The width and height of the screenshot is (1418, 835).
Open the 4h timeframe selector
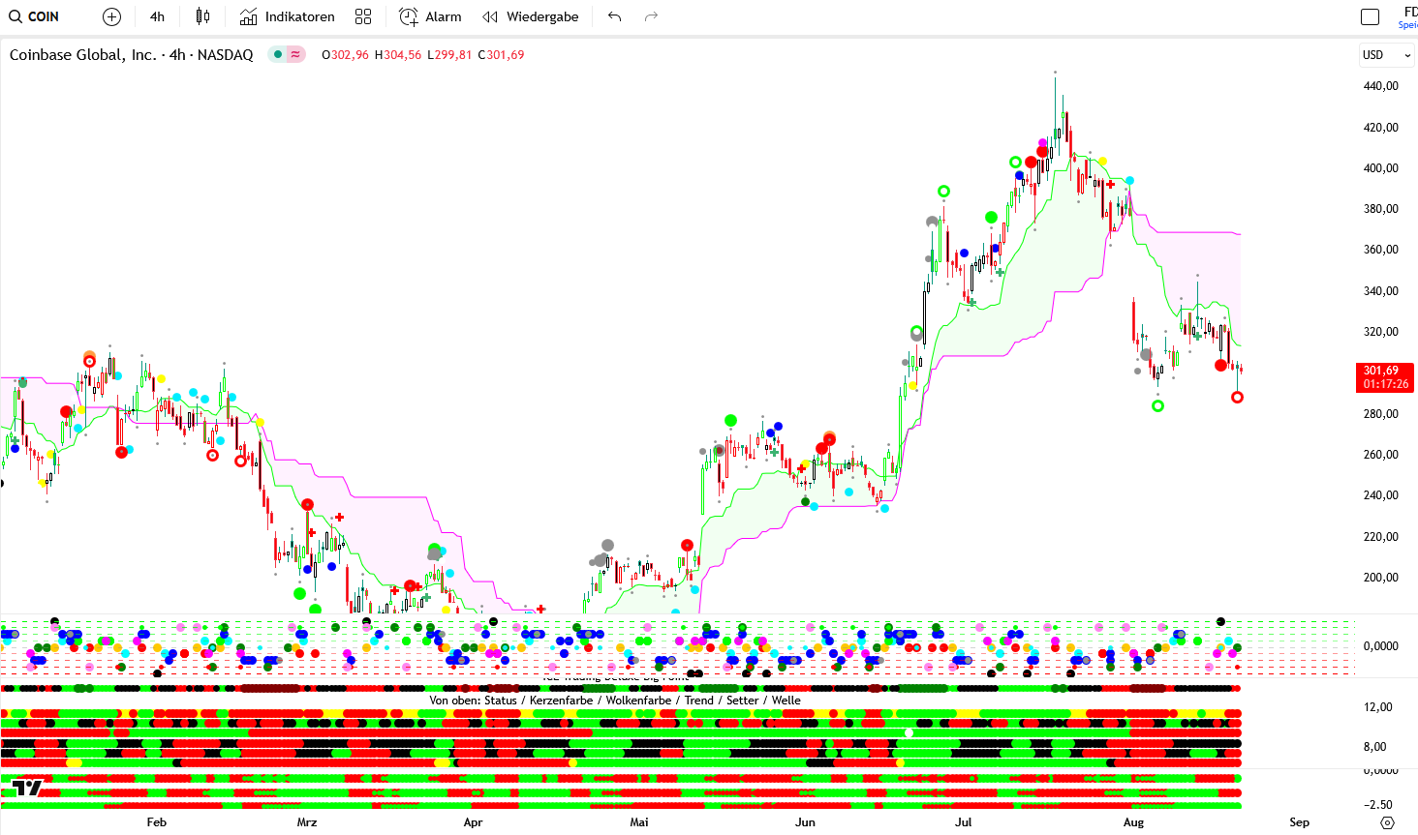pos(157,16)
